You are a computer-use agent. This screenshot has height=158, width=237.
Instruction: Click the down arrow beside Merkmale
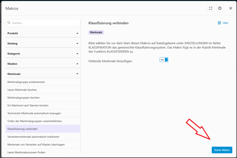pyautogui.click(x=77, y=74)
